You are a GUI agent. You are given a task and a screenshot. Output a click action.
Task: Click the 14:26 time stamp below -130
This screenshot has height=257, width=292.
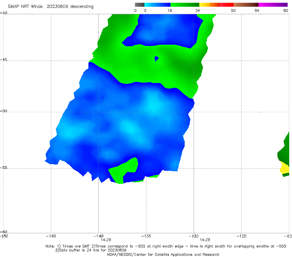point(205,240)
